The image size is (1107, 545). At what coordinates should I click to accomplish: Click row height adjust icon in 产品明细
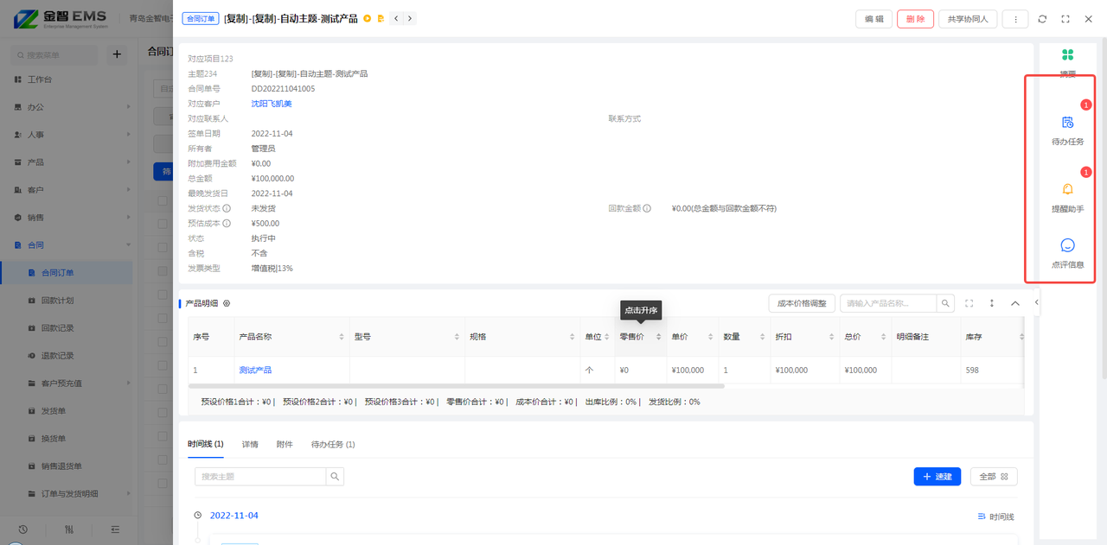pyautogui.click(x=992, y=303)
